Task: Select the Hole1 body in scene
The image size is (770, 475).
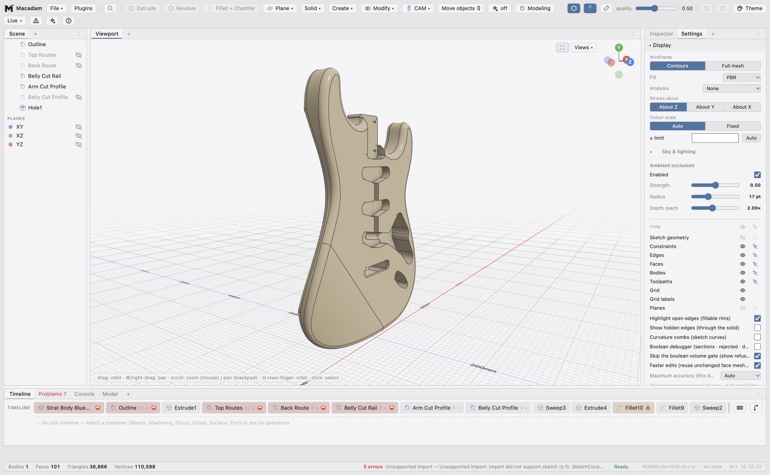Action: [35, 108]
